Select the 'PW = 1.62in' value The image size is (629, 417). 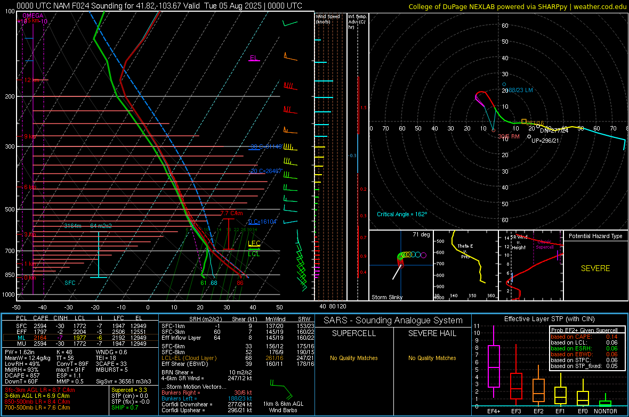pyautogui.click(x=20, y=352)
